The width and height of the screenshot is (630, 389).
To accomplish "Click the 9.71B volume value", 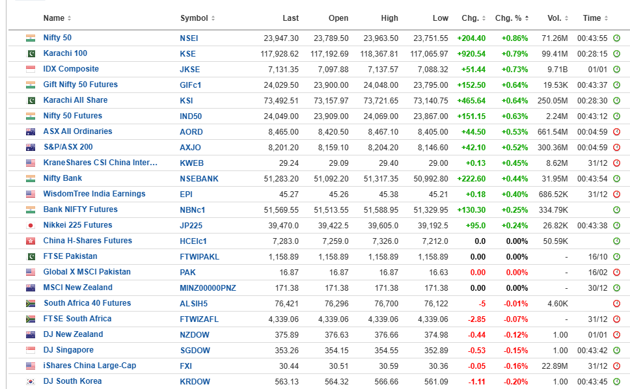I will [557, 70].
